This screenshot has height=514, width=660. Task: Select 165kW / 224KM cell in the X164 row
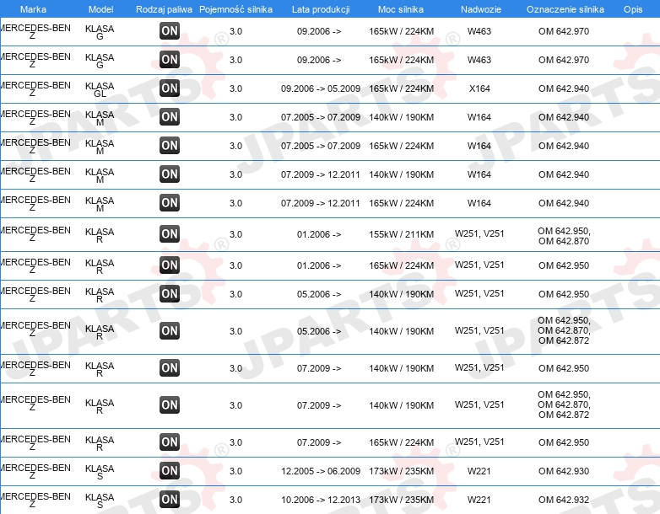(401, 88)
